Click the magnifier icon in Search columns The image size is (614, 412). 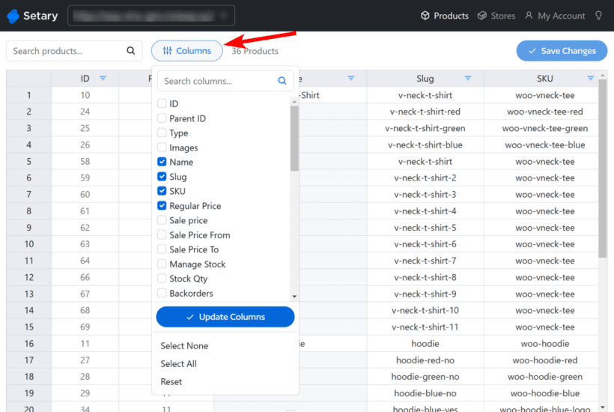tap(282, 81)
